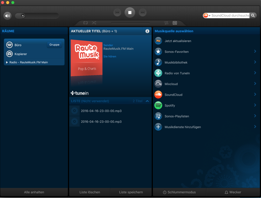Click the Sonos-Playlisten icon

pyautogui.click(x=158, y=116)
